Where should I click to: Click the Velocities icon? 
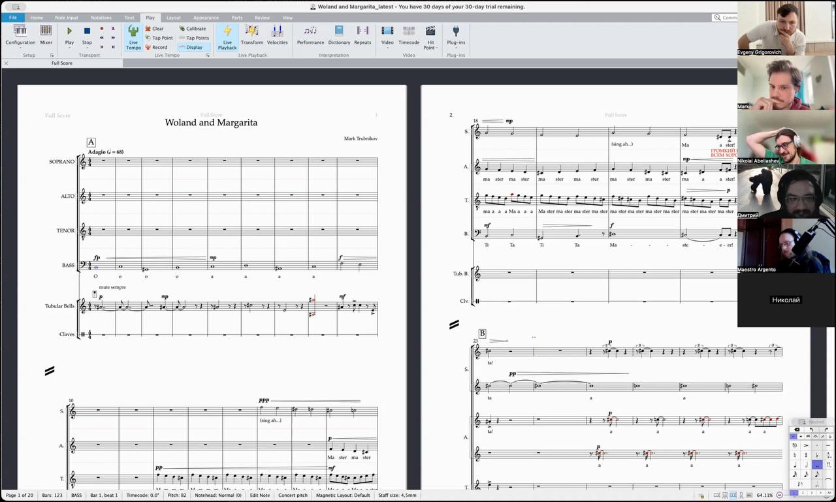tap(277, 35)
